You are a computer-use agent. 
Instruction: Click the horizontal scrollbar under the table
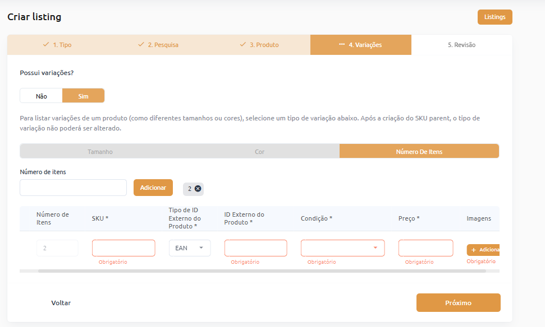[x=262, y=271]
